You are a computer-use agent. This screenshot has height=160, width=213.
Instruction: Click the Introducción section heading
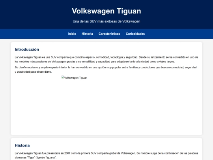tap(27, 49)
